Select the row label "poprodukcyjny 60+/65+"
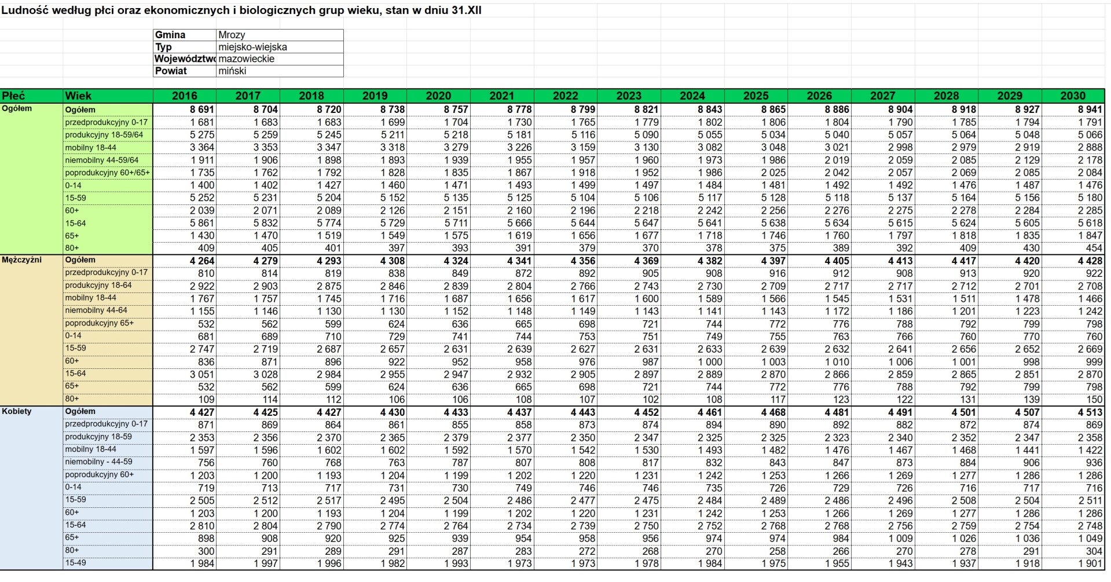Image resolution: width=1111 pixels, height=582 pixels. tap(108, 173)
